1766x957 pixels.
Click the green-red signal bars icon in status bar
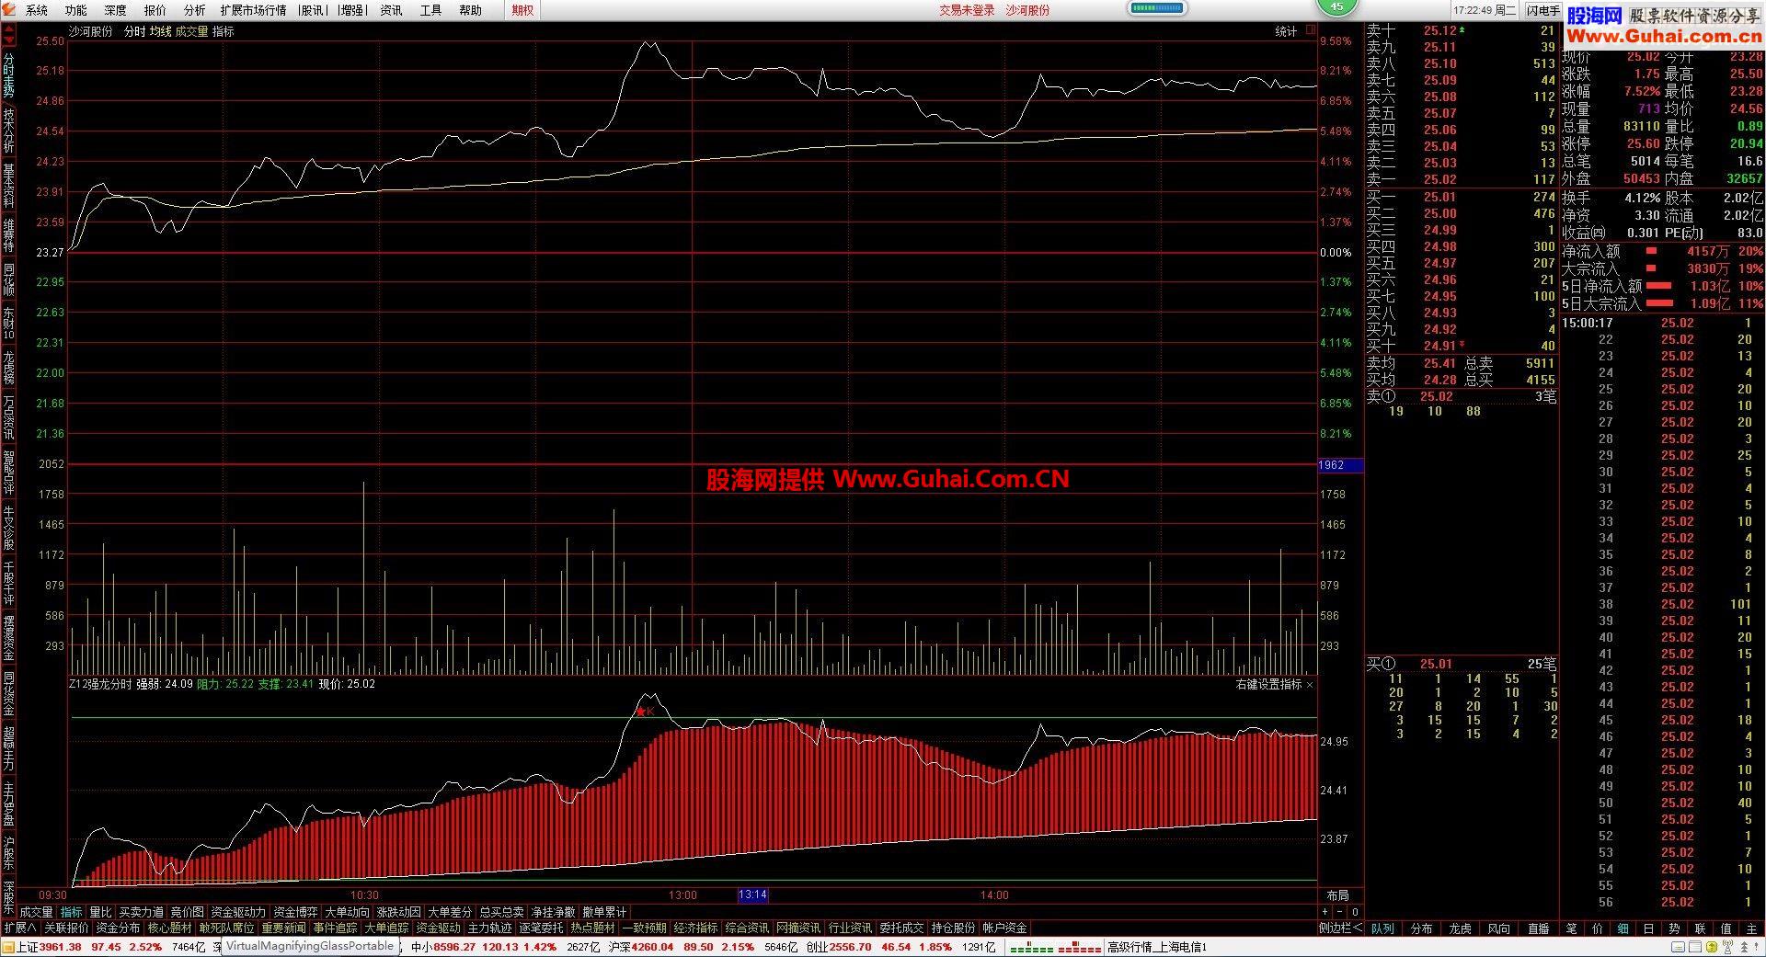pos(1055,947)
